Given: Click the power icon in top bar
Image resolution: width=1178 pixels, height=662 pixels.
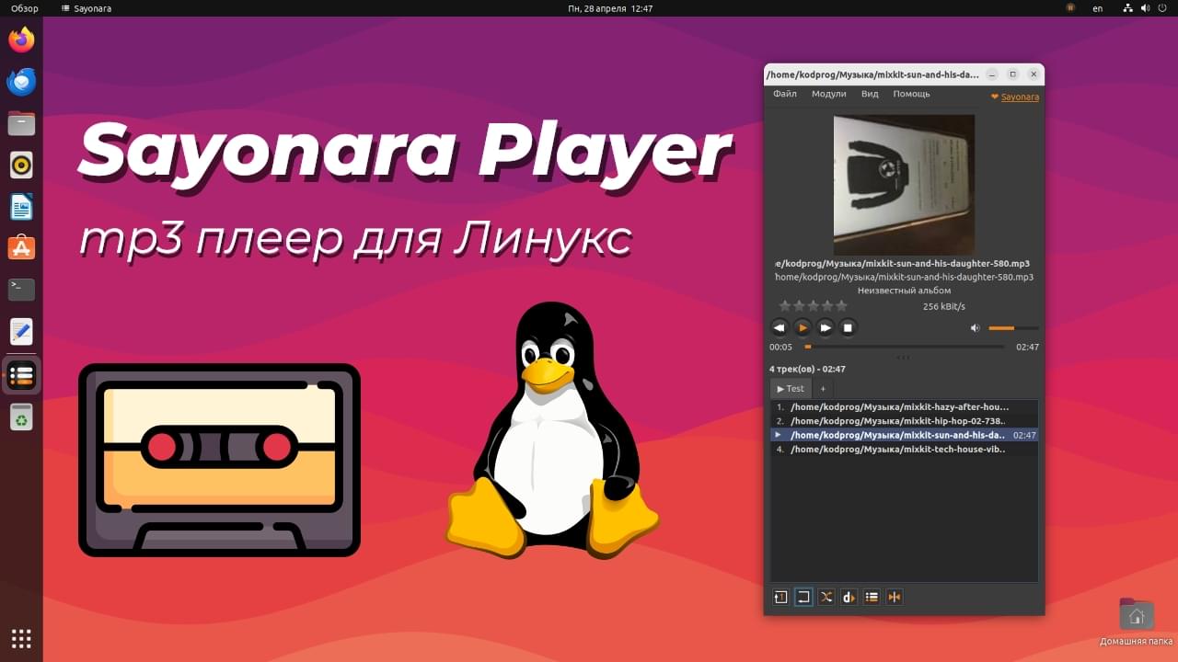Looking at the screenshot, I should [x=1163, y=8].
